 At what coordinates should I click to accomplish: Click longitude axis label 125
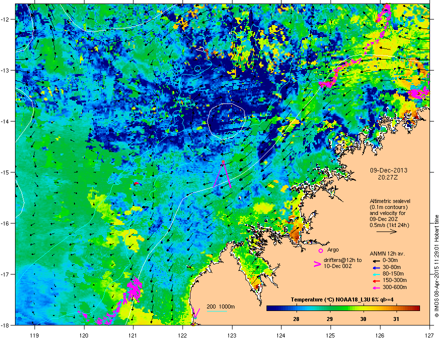tap(330, 335)
